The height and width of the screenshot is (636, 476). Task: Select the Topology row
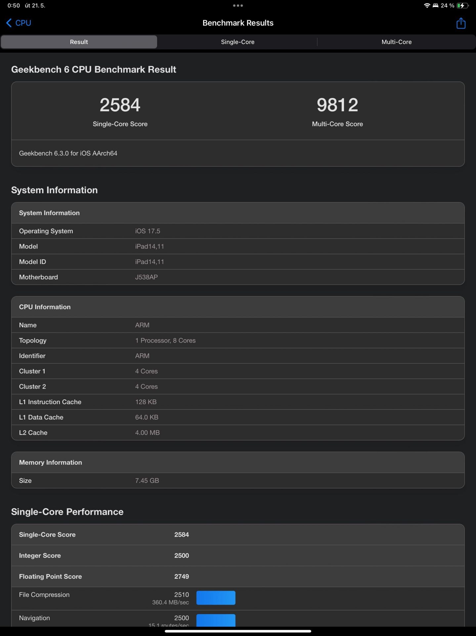point(238,341)
